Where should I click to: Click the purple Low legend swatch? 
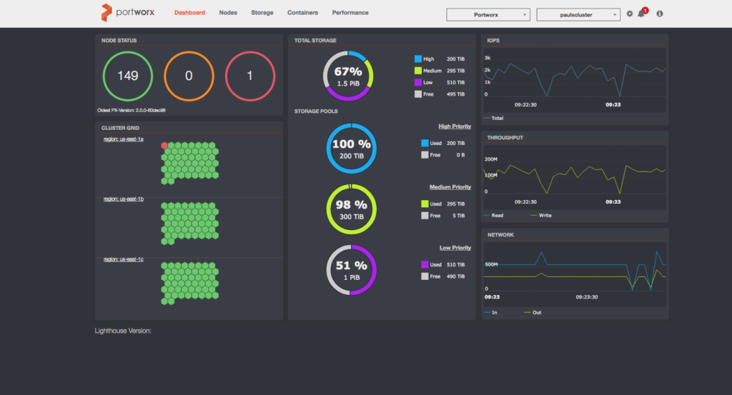pos(418,82)
